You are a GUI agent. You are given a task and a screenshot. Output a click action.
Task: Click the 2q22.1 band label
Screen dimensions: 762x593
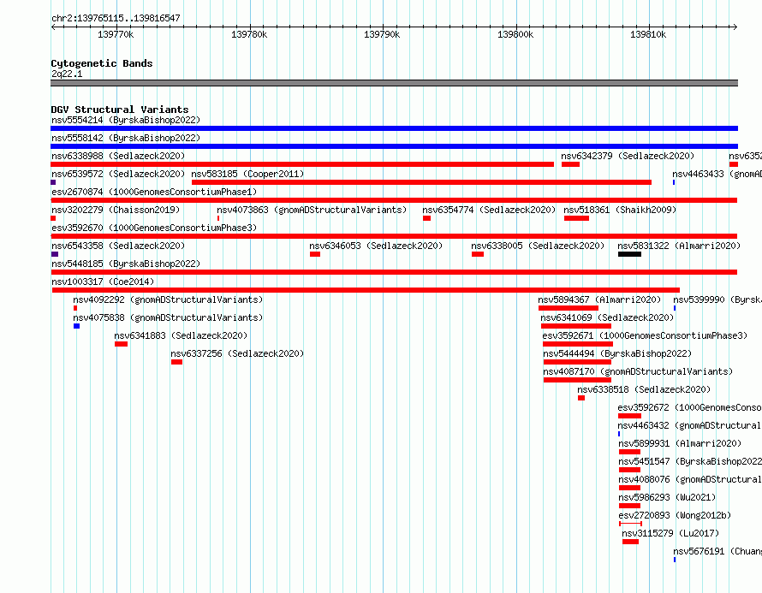67,74
